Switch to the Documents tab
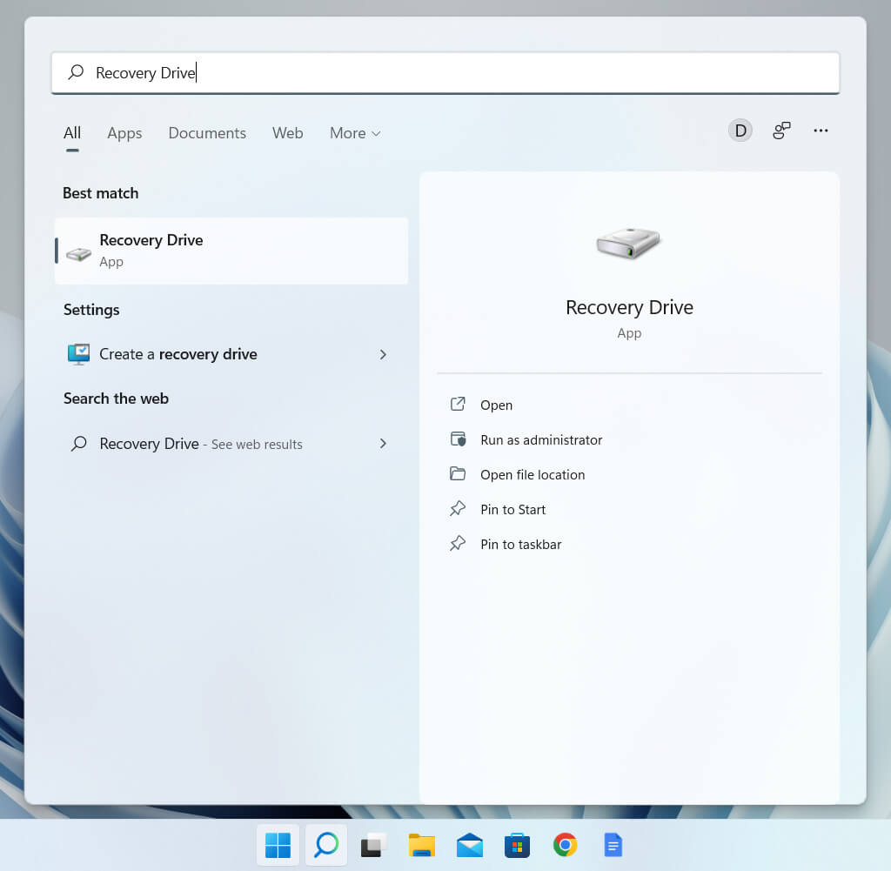This screenshot has height=871, width=891. pyautogui.click(x=207, y=133)
